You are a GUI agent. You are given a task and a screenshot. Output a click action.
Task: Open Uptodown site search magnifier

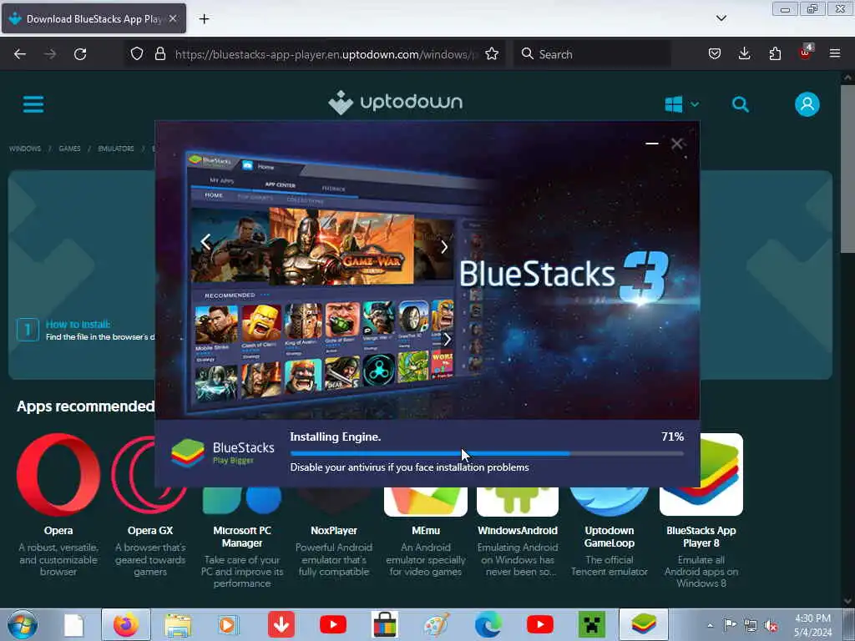740,104
